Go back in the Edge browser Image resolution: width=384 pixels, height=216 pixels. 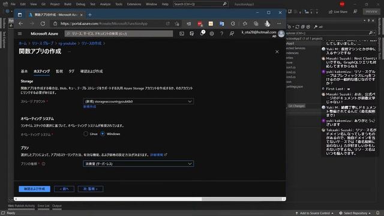(x=21, y=23)
